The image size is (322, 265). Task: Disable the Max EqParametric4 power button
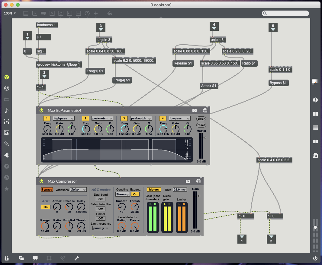click(41, 111)
